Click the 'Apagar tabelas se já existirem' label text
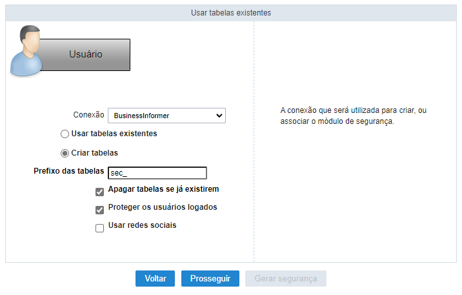 (x=164, y=190)
